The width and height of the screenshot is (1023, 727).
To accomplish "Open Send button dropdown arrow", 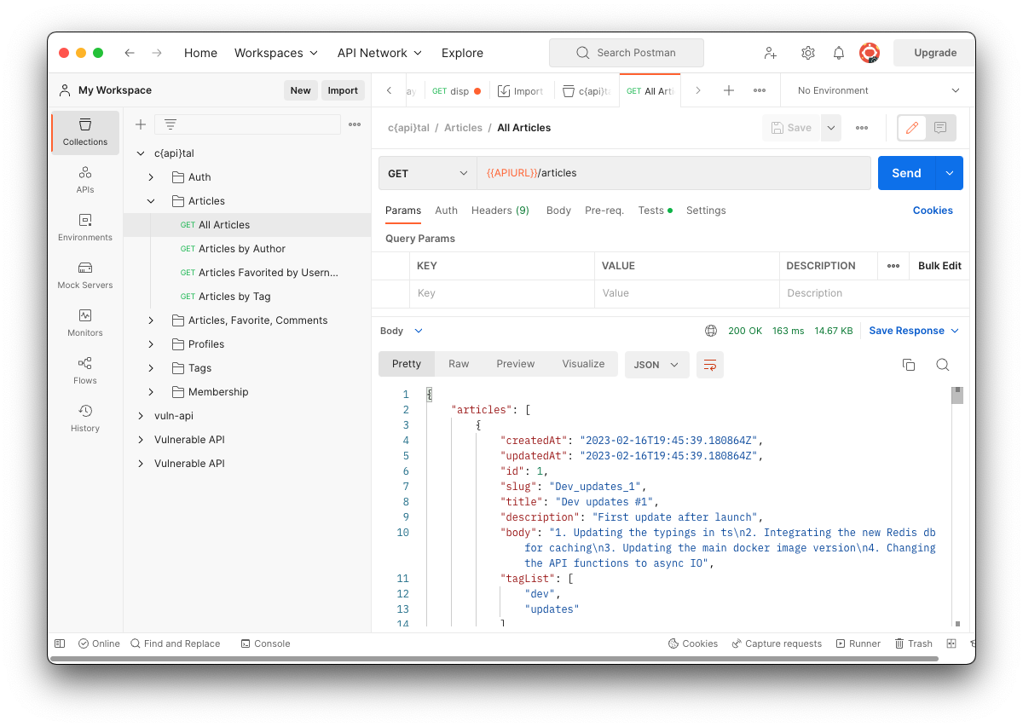I will [x=950, y=173].
